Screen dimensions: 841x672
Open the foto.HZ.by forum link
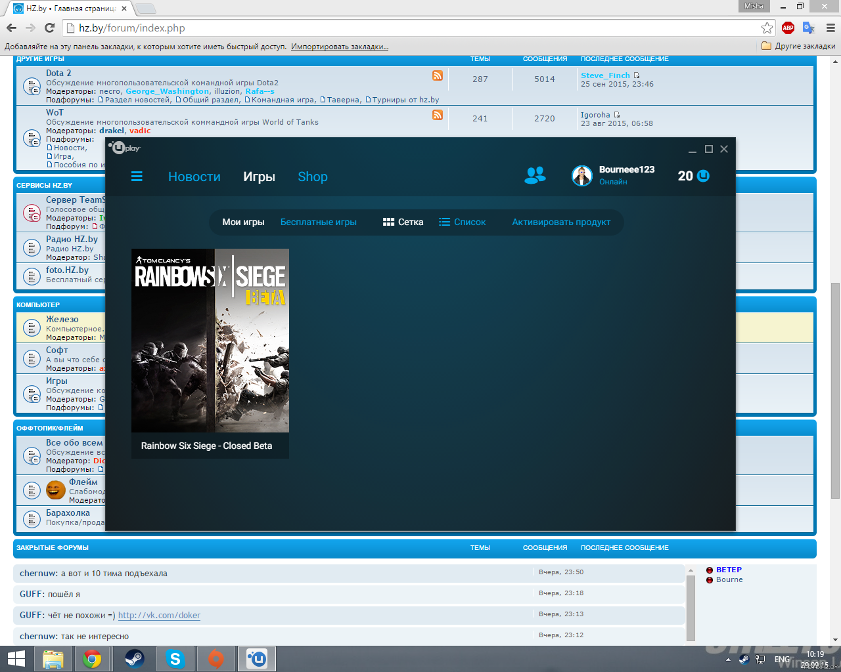[x=67, y=270]
